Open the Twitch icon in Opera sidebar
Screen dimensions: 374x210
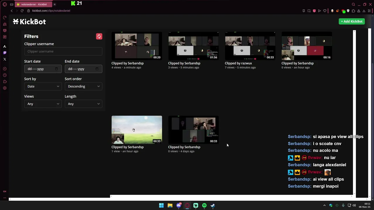[5, 53]
